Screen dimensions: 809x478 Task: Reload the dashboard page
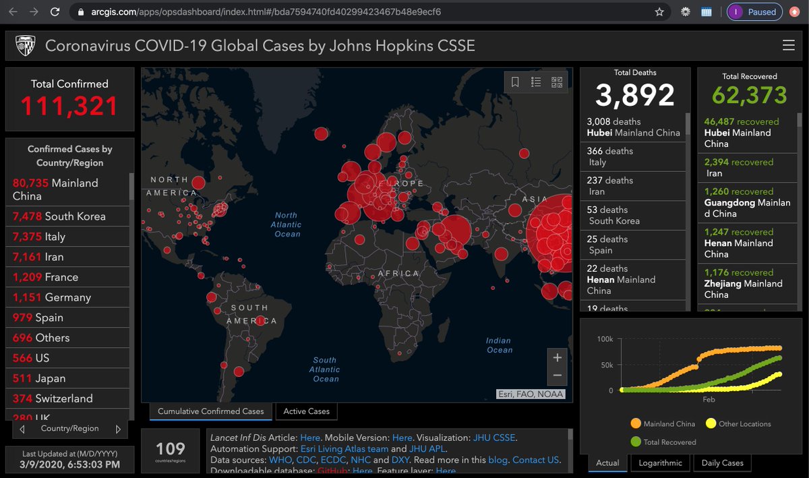click(55, 12)
